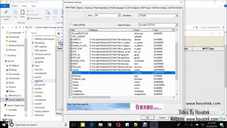Screen dimensions: 227x128
Task: Open the Port dropdown
Action: click(119, 15)
